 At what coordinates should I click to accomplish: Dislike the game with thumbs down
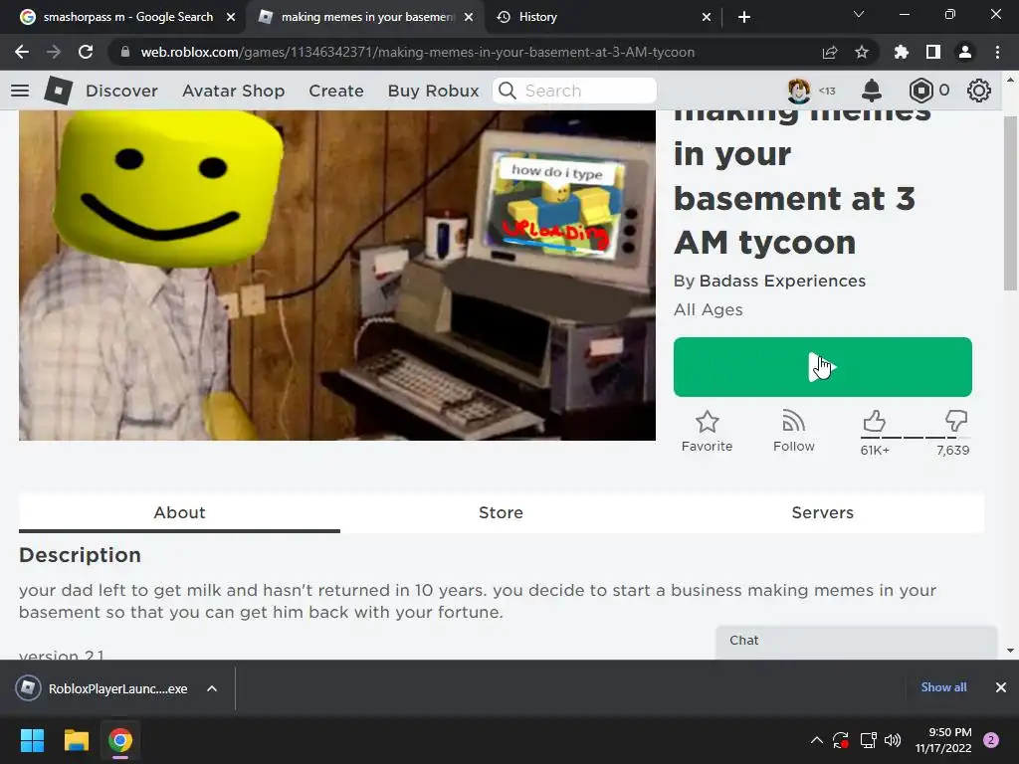coord(956,421)
